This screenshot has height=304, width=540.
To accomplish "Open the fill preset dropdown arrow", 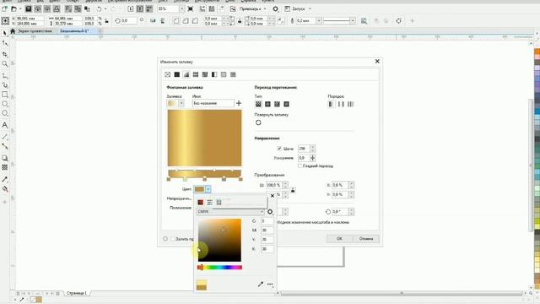I will (181, 103).
